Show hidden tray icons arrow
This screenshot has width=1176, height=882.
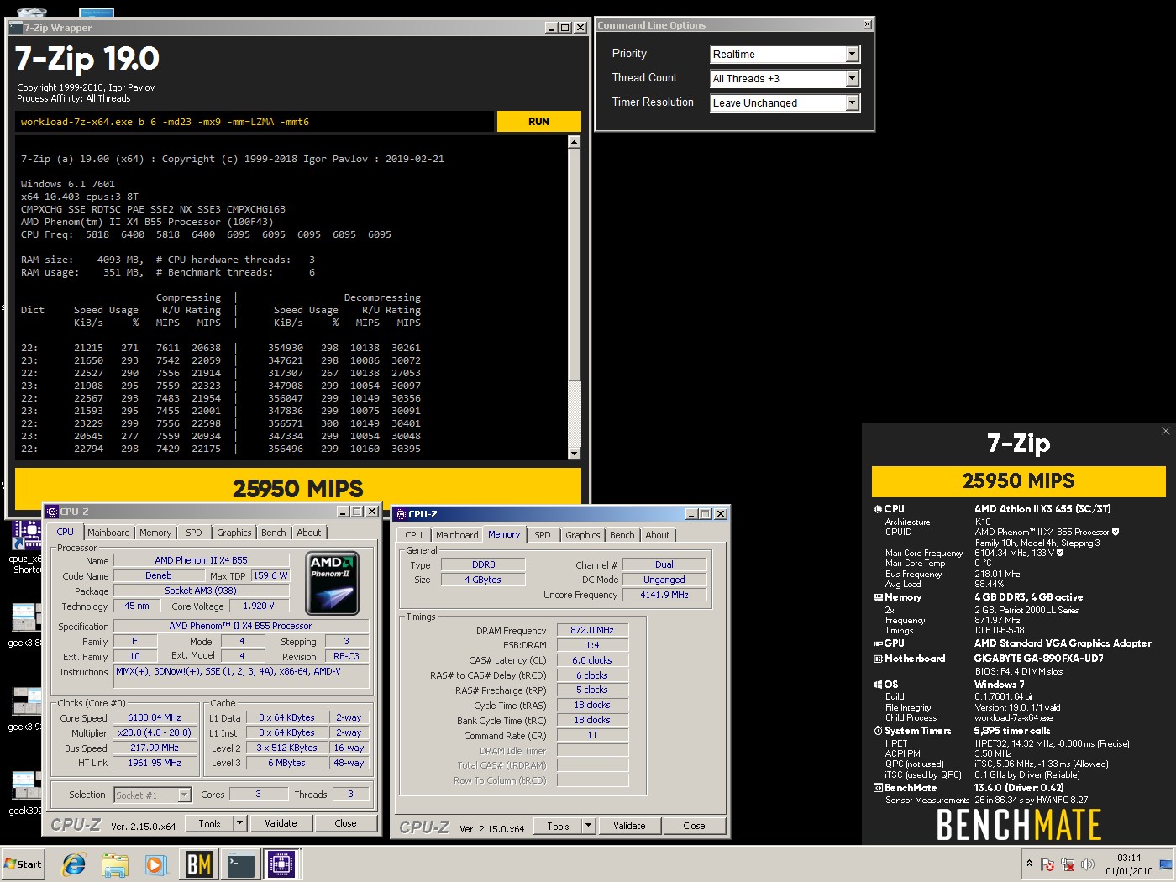tap(1029, 864)
